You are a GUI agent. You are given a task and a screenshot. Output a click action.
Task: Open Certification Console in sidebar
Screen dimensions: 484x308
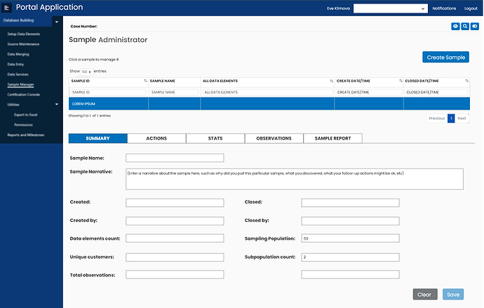tap(24, 95)
